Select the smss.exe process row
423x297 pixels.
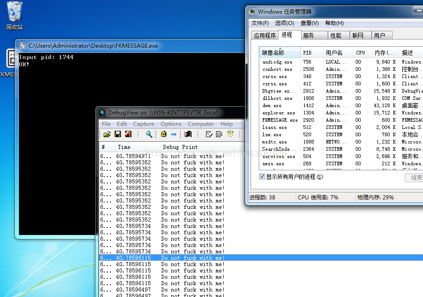coord(341,164)
